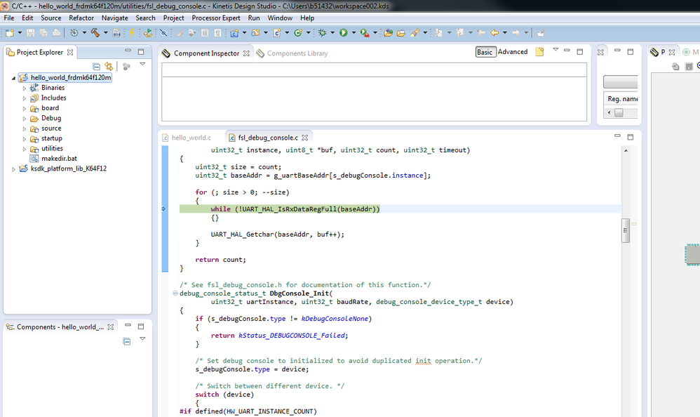Expand ksdk_platform_lib_K64F12 project
The image size is (700, 417).
(13, 169)
